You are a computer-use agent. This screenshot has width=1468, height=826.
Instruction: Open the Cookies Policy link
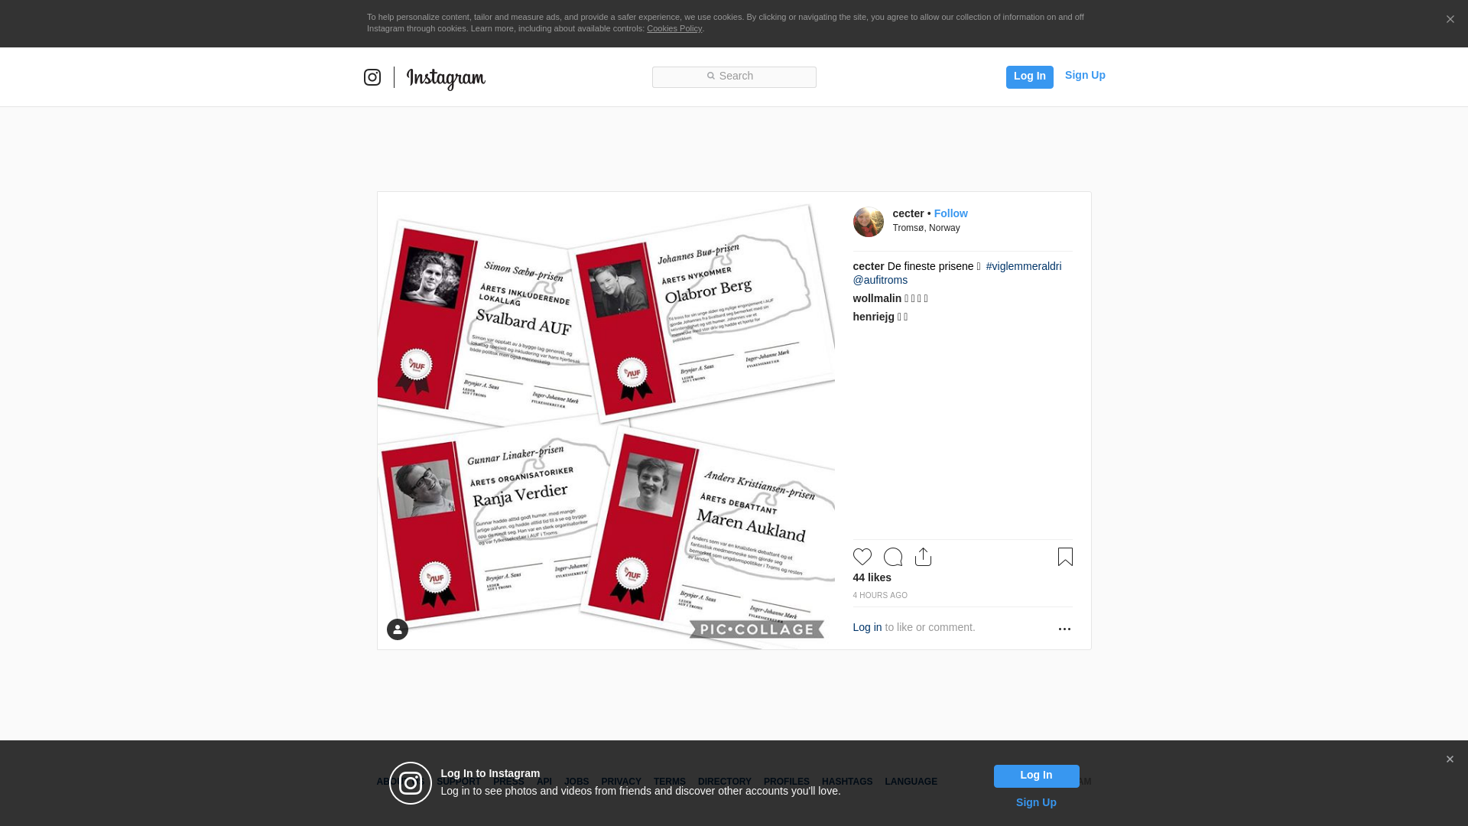[x=674, y=28]
